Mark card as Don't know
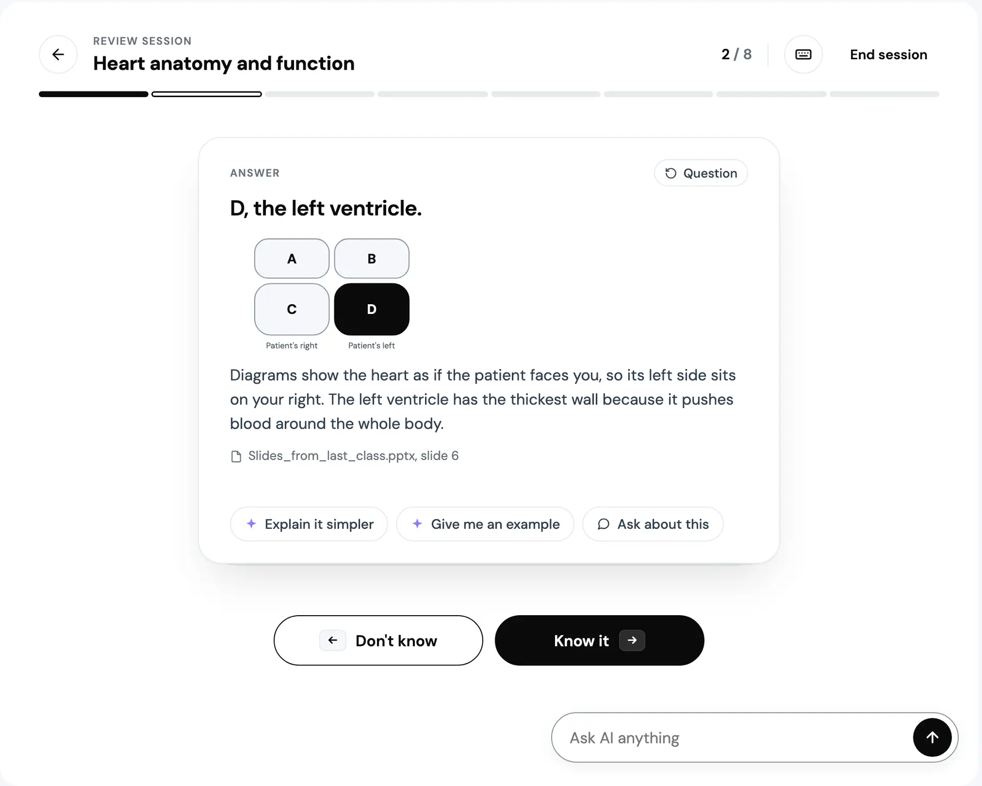Image resolution: width=982 pixels, height=786 pixels. 378,640
